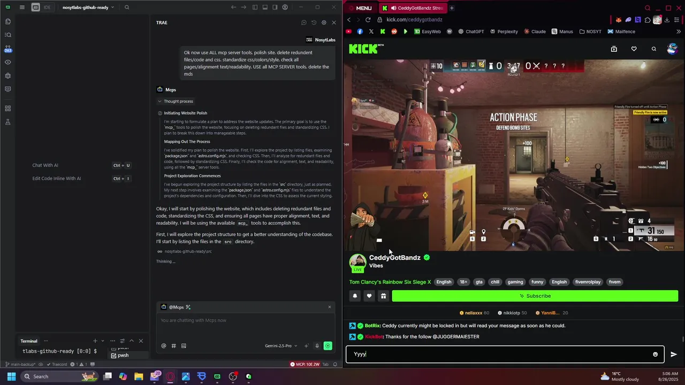Stop generation with the green button

328,346
